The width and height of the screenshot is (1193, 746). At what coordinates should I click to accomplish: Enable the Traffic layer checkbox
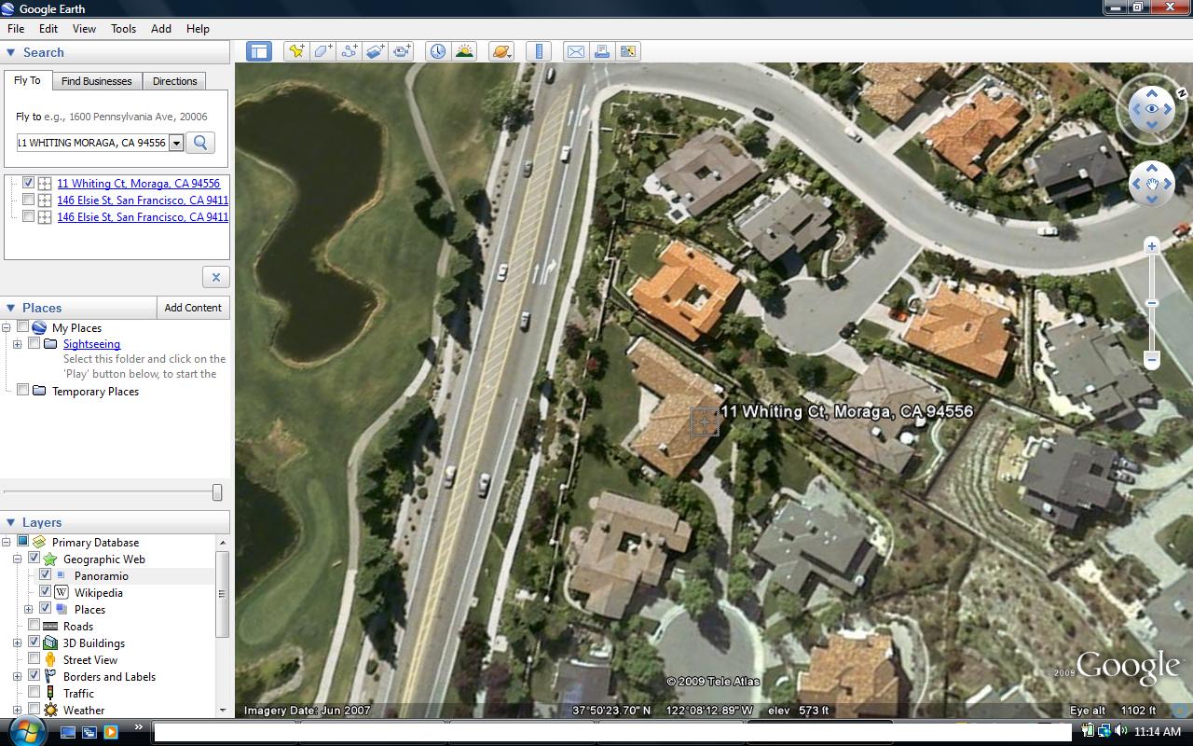34,693
